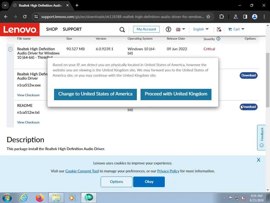
Task: Click the My Account button
Action: click(146, 29)
